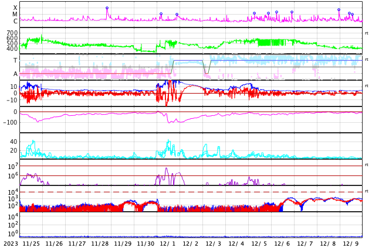The image size is (372, 248).
Task: Click the rt tag beside green plot
Action: pyautogui.click(x=366, y=33)
